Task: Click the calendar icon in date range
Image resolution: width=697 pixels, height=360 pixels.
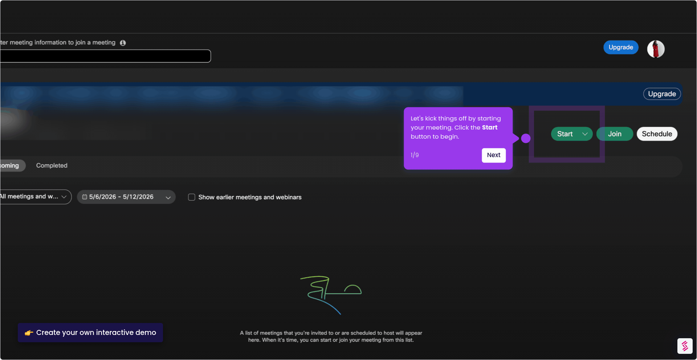Action: coord(85,197)
